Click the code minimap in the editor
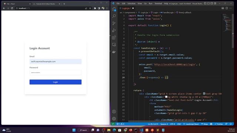Screen dimensions: 237x133 tap(227, 23)
